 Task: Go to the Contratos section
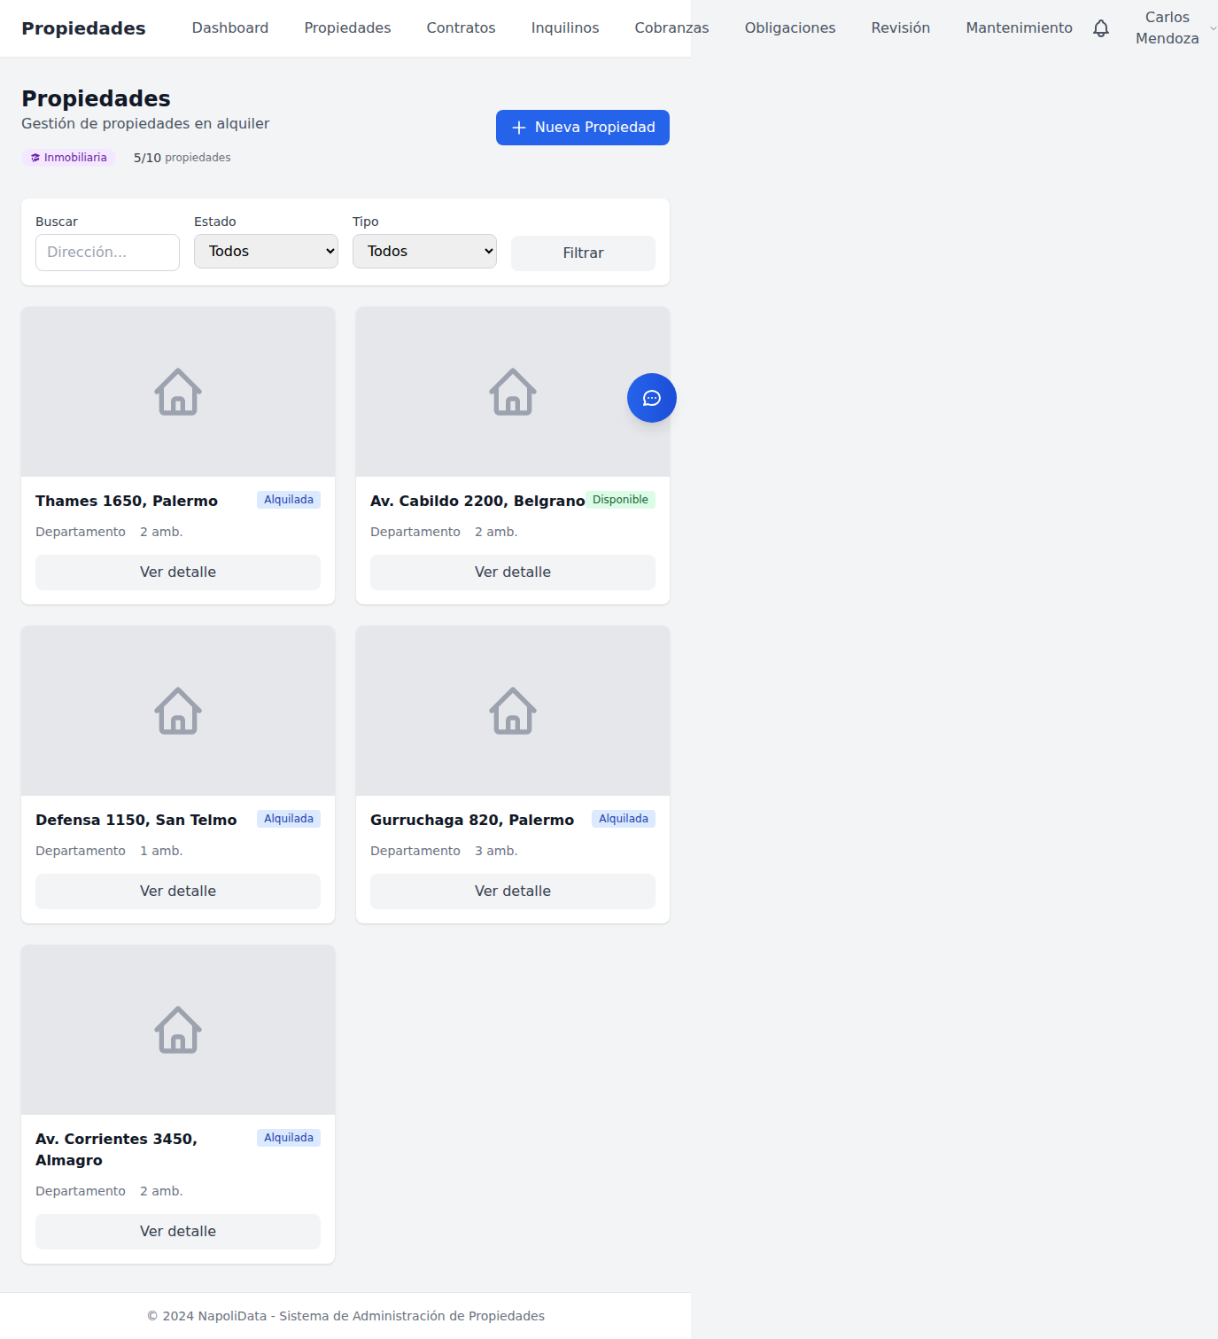click(x=461, y=27)
